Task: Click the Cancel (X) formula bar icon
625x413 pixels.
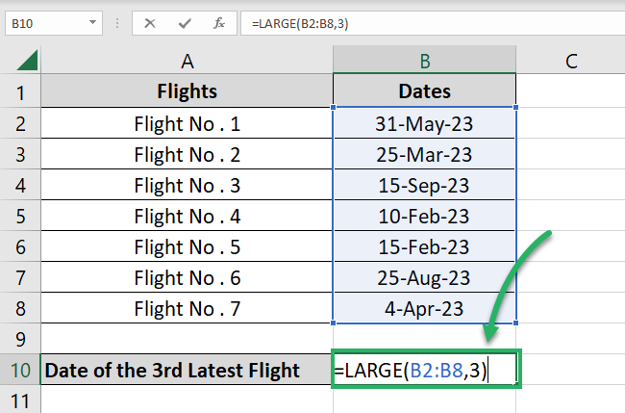Action: (149, 21)
